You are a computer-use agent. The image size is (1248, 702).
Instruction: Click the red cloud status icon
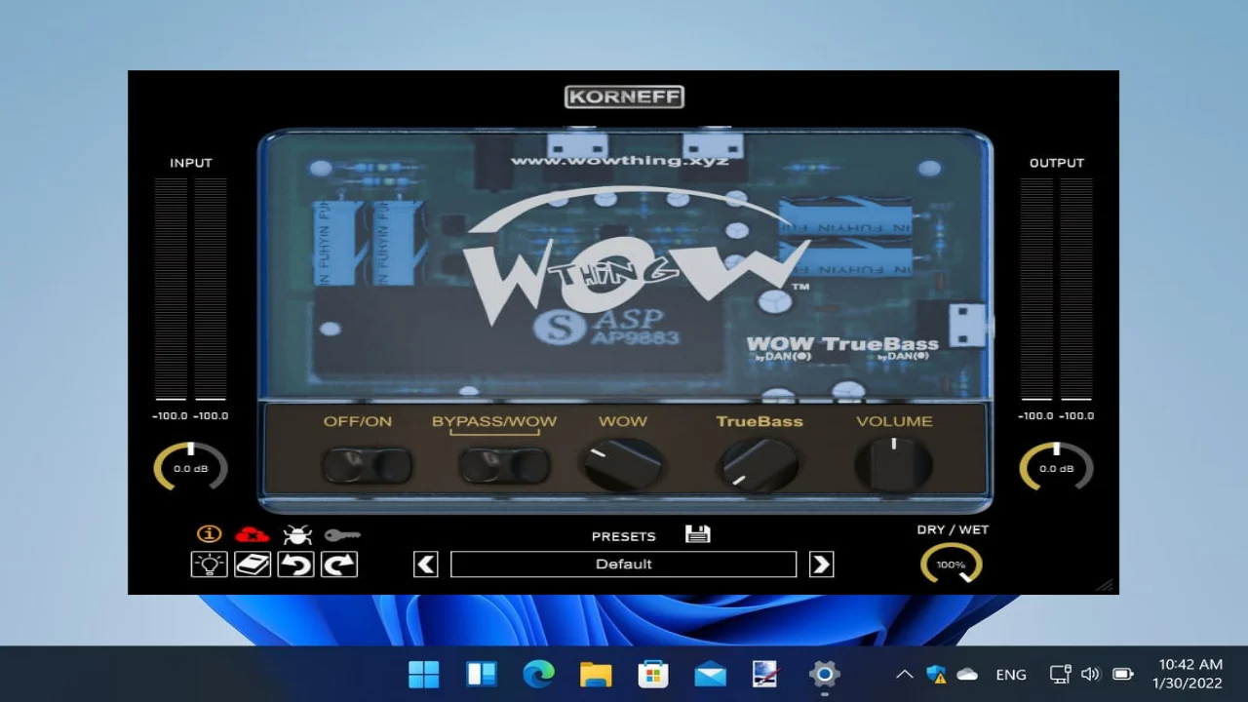[x=252, y=534]
